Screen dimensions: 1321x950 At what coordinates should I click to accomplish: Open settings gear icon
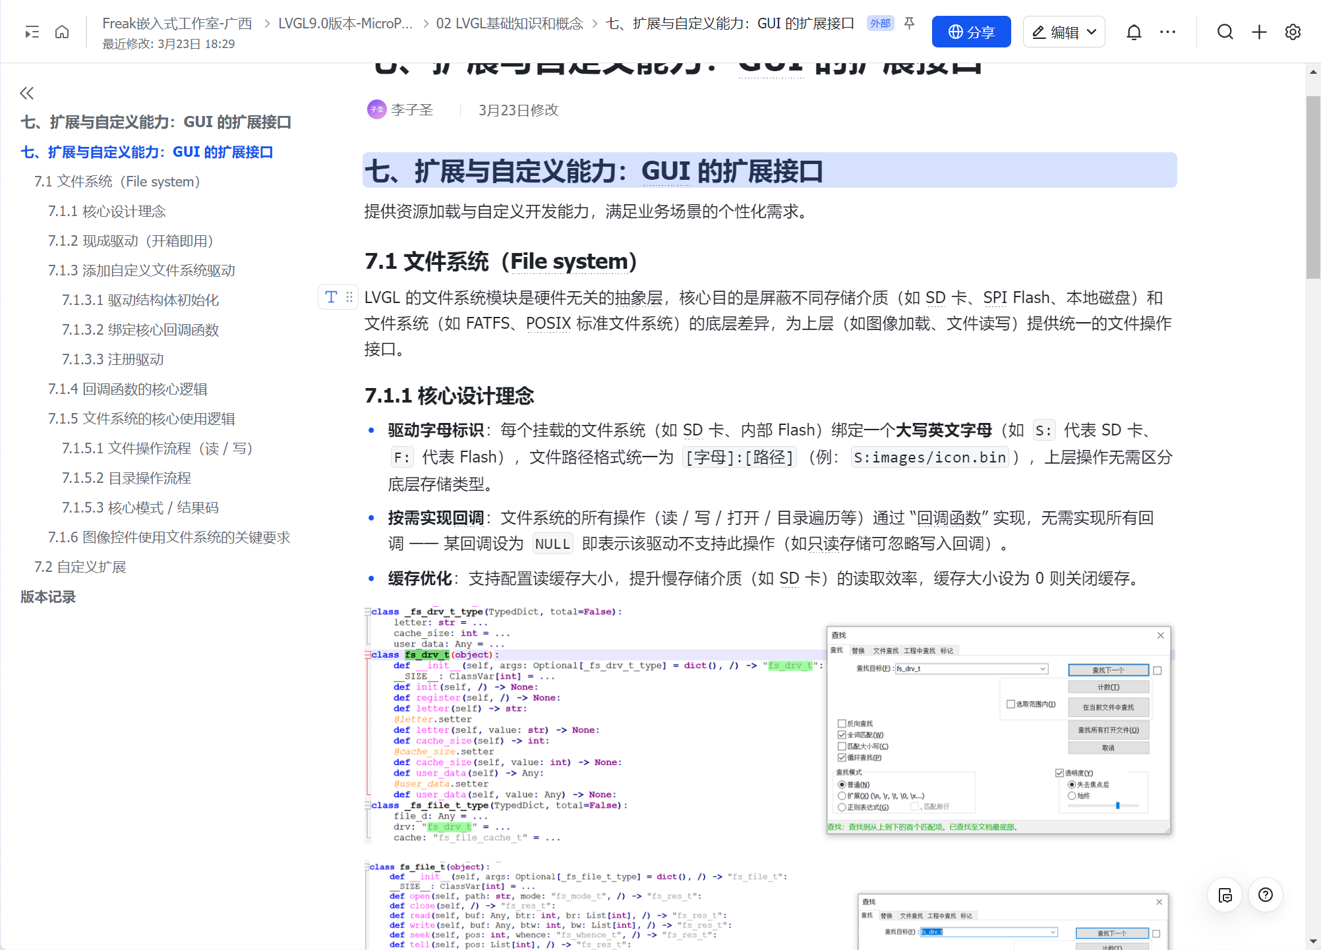pos(1293,32)
